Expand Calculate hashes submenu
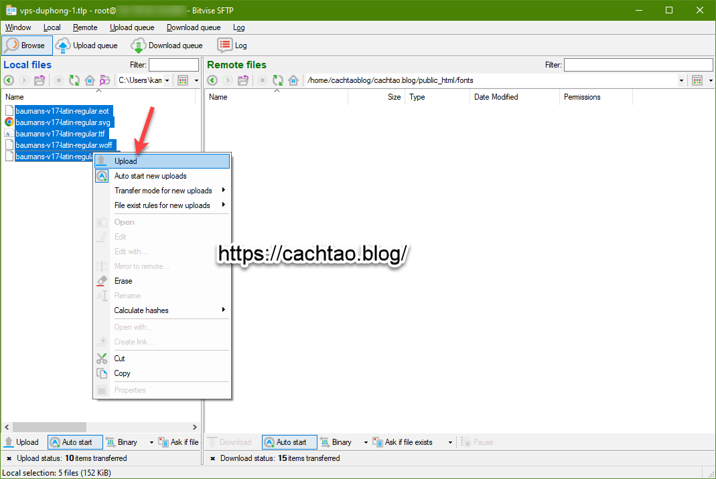The width and height of the screenshot is (716, 479). click(x=162, y=310)
